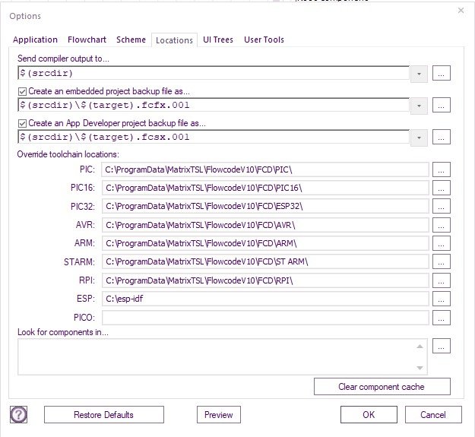This screenshot has width=475, height=437.
Task: Browse for PICO toolchain location
Action: 442,318
